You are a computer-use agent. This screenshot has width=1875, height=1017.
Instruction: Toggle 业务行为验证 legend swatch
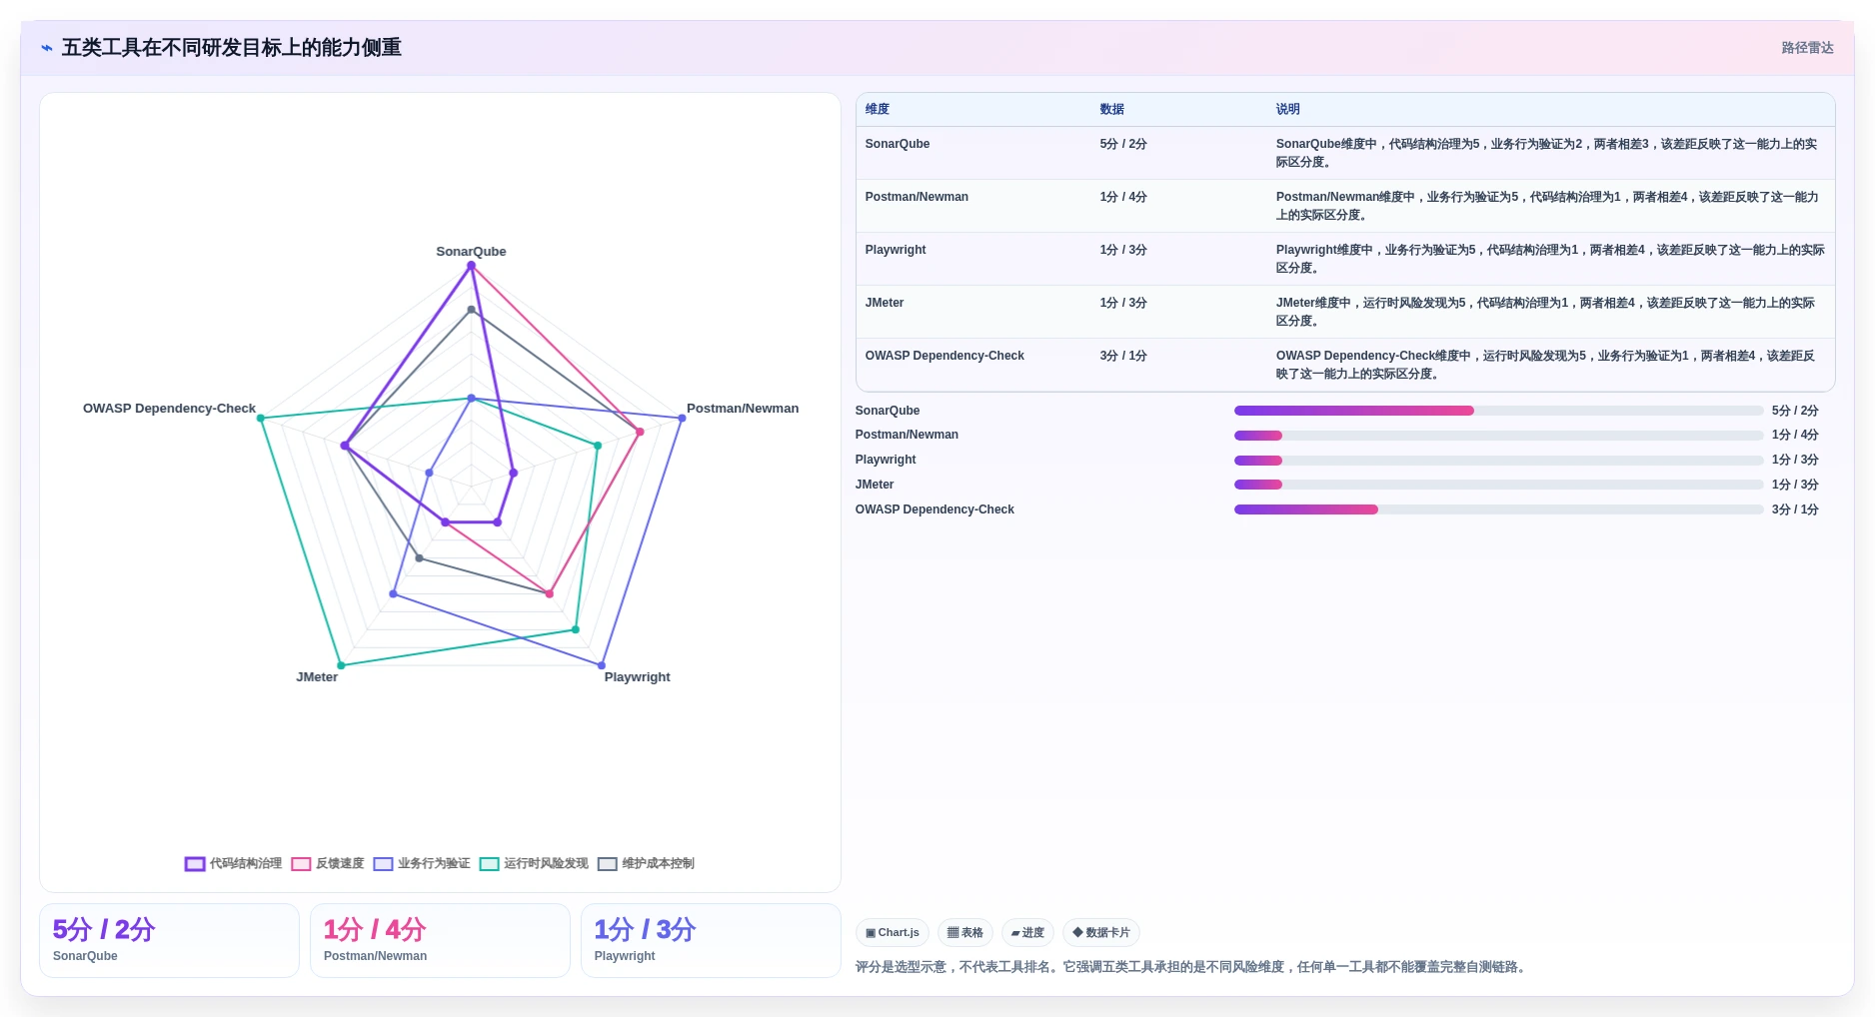[x=383, y=864]
